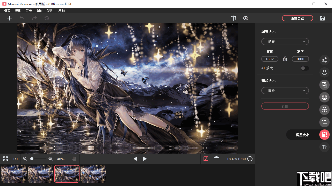Open the color effects circles tool

click(324, 110)
